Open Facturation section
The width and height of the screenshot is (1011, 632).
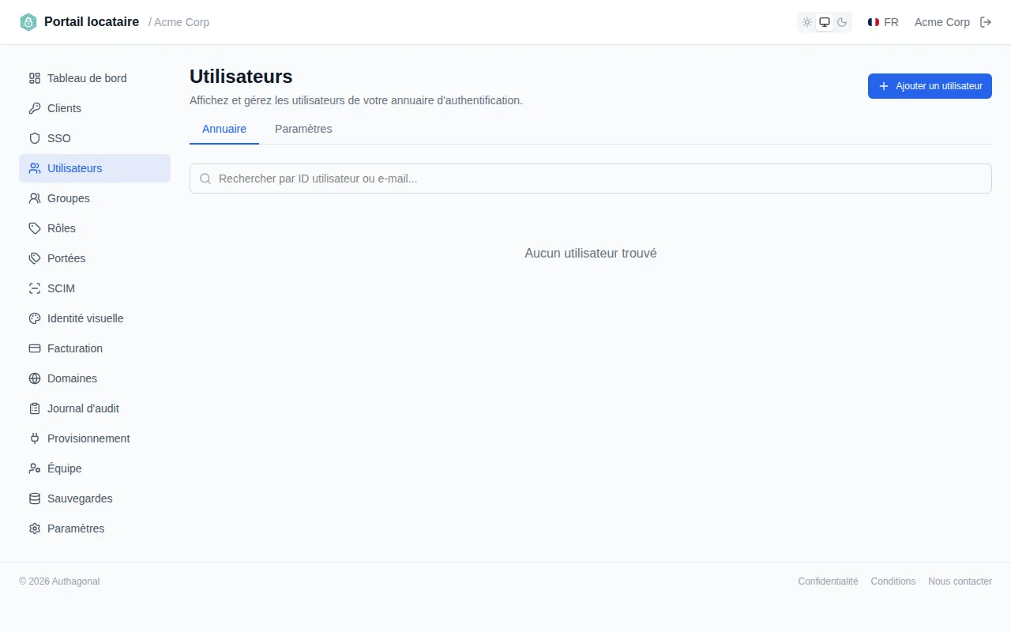(95, 348)
